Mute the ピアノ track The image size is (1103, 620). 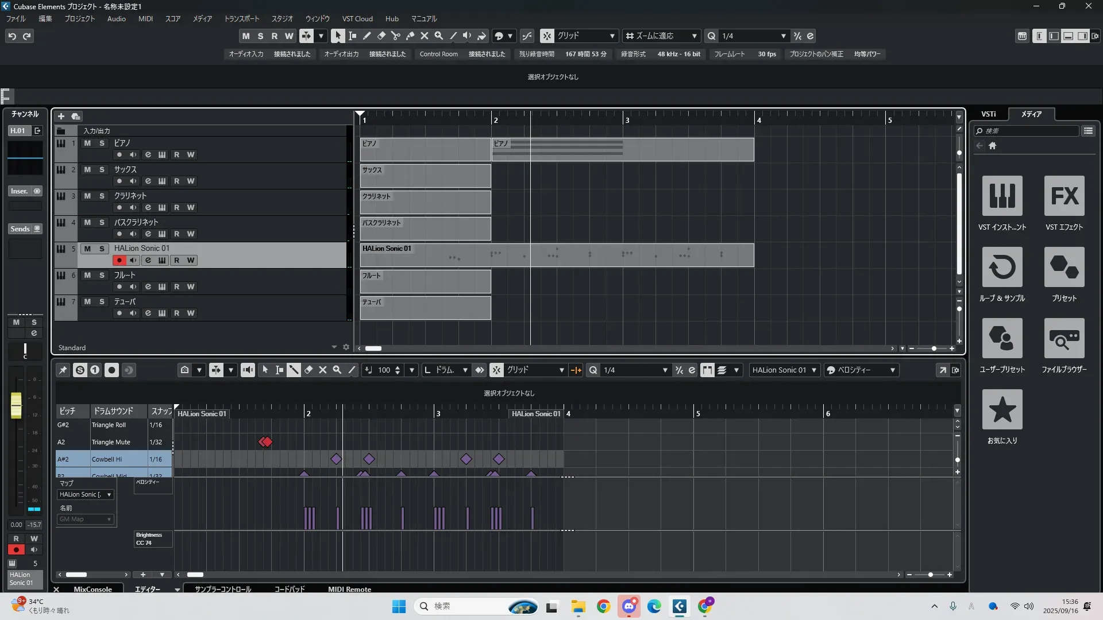click(x=87, y=143)
